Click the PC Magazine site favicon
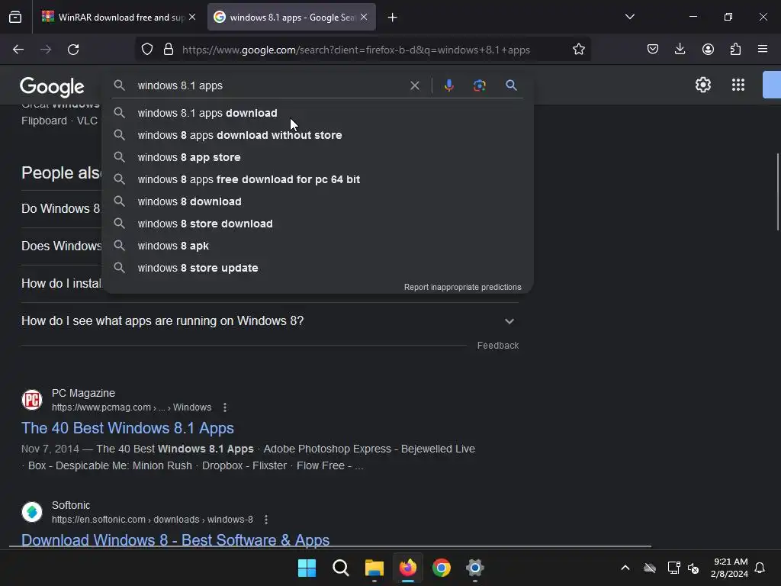 (32, 400)
